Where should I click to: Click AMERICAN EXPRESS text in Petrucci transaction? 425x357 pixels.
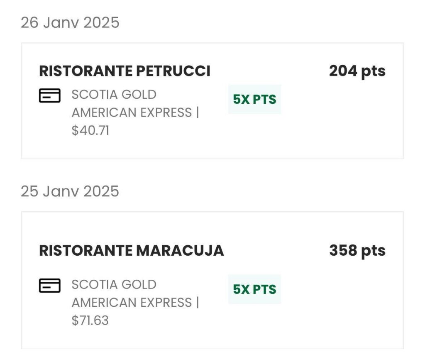132,112
